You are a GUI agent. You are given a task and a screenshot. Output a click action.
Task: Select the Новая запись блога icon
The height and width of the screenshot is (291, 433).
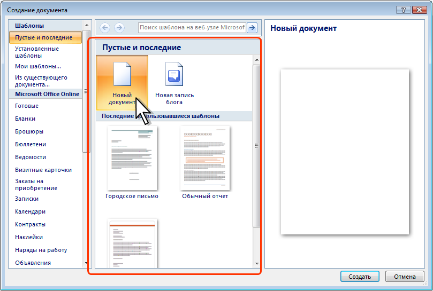[174, 74]
